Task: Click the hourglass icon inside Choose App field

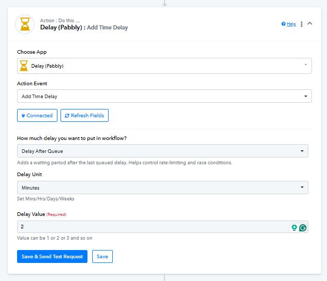Action: [x=24, y=66]
